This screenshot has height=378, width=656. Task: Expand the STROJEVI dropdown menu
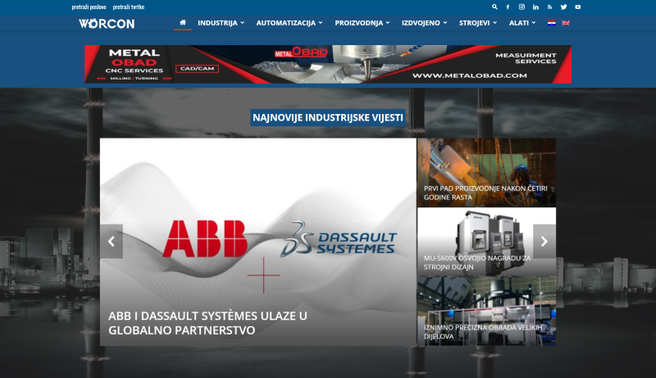point(478,23)
